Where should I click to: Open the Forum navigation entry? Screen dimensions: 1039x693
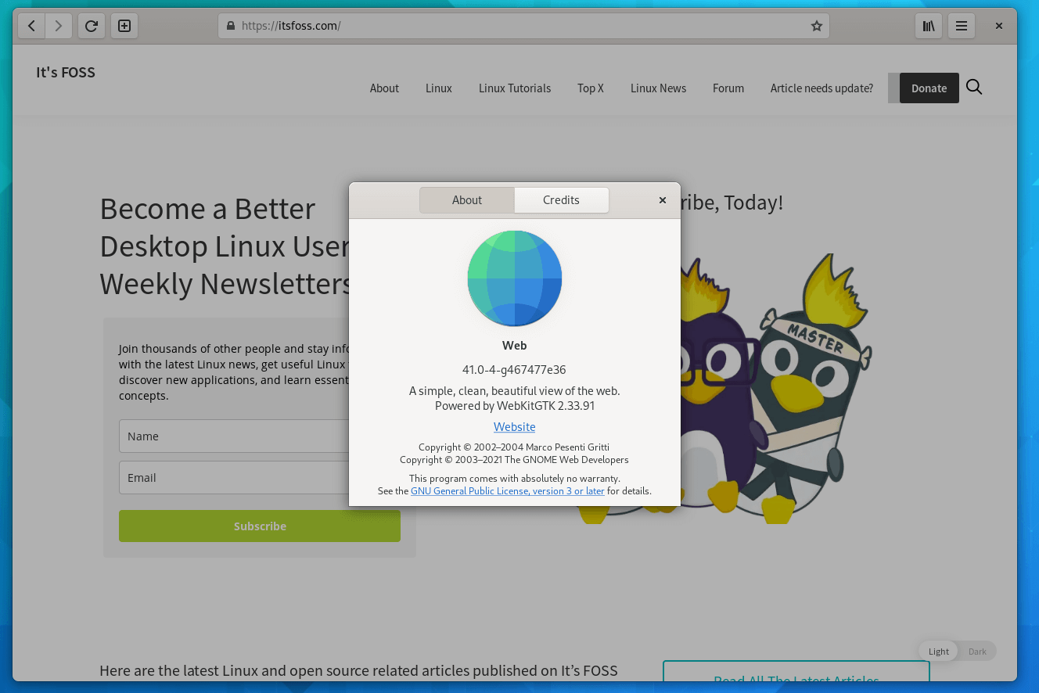(x=728, y=88)
